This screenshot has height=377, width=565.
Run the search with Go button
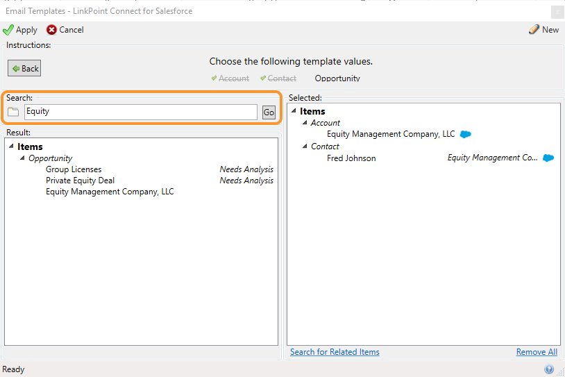(x=269, y=112)
